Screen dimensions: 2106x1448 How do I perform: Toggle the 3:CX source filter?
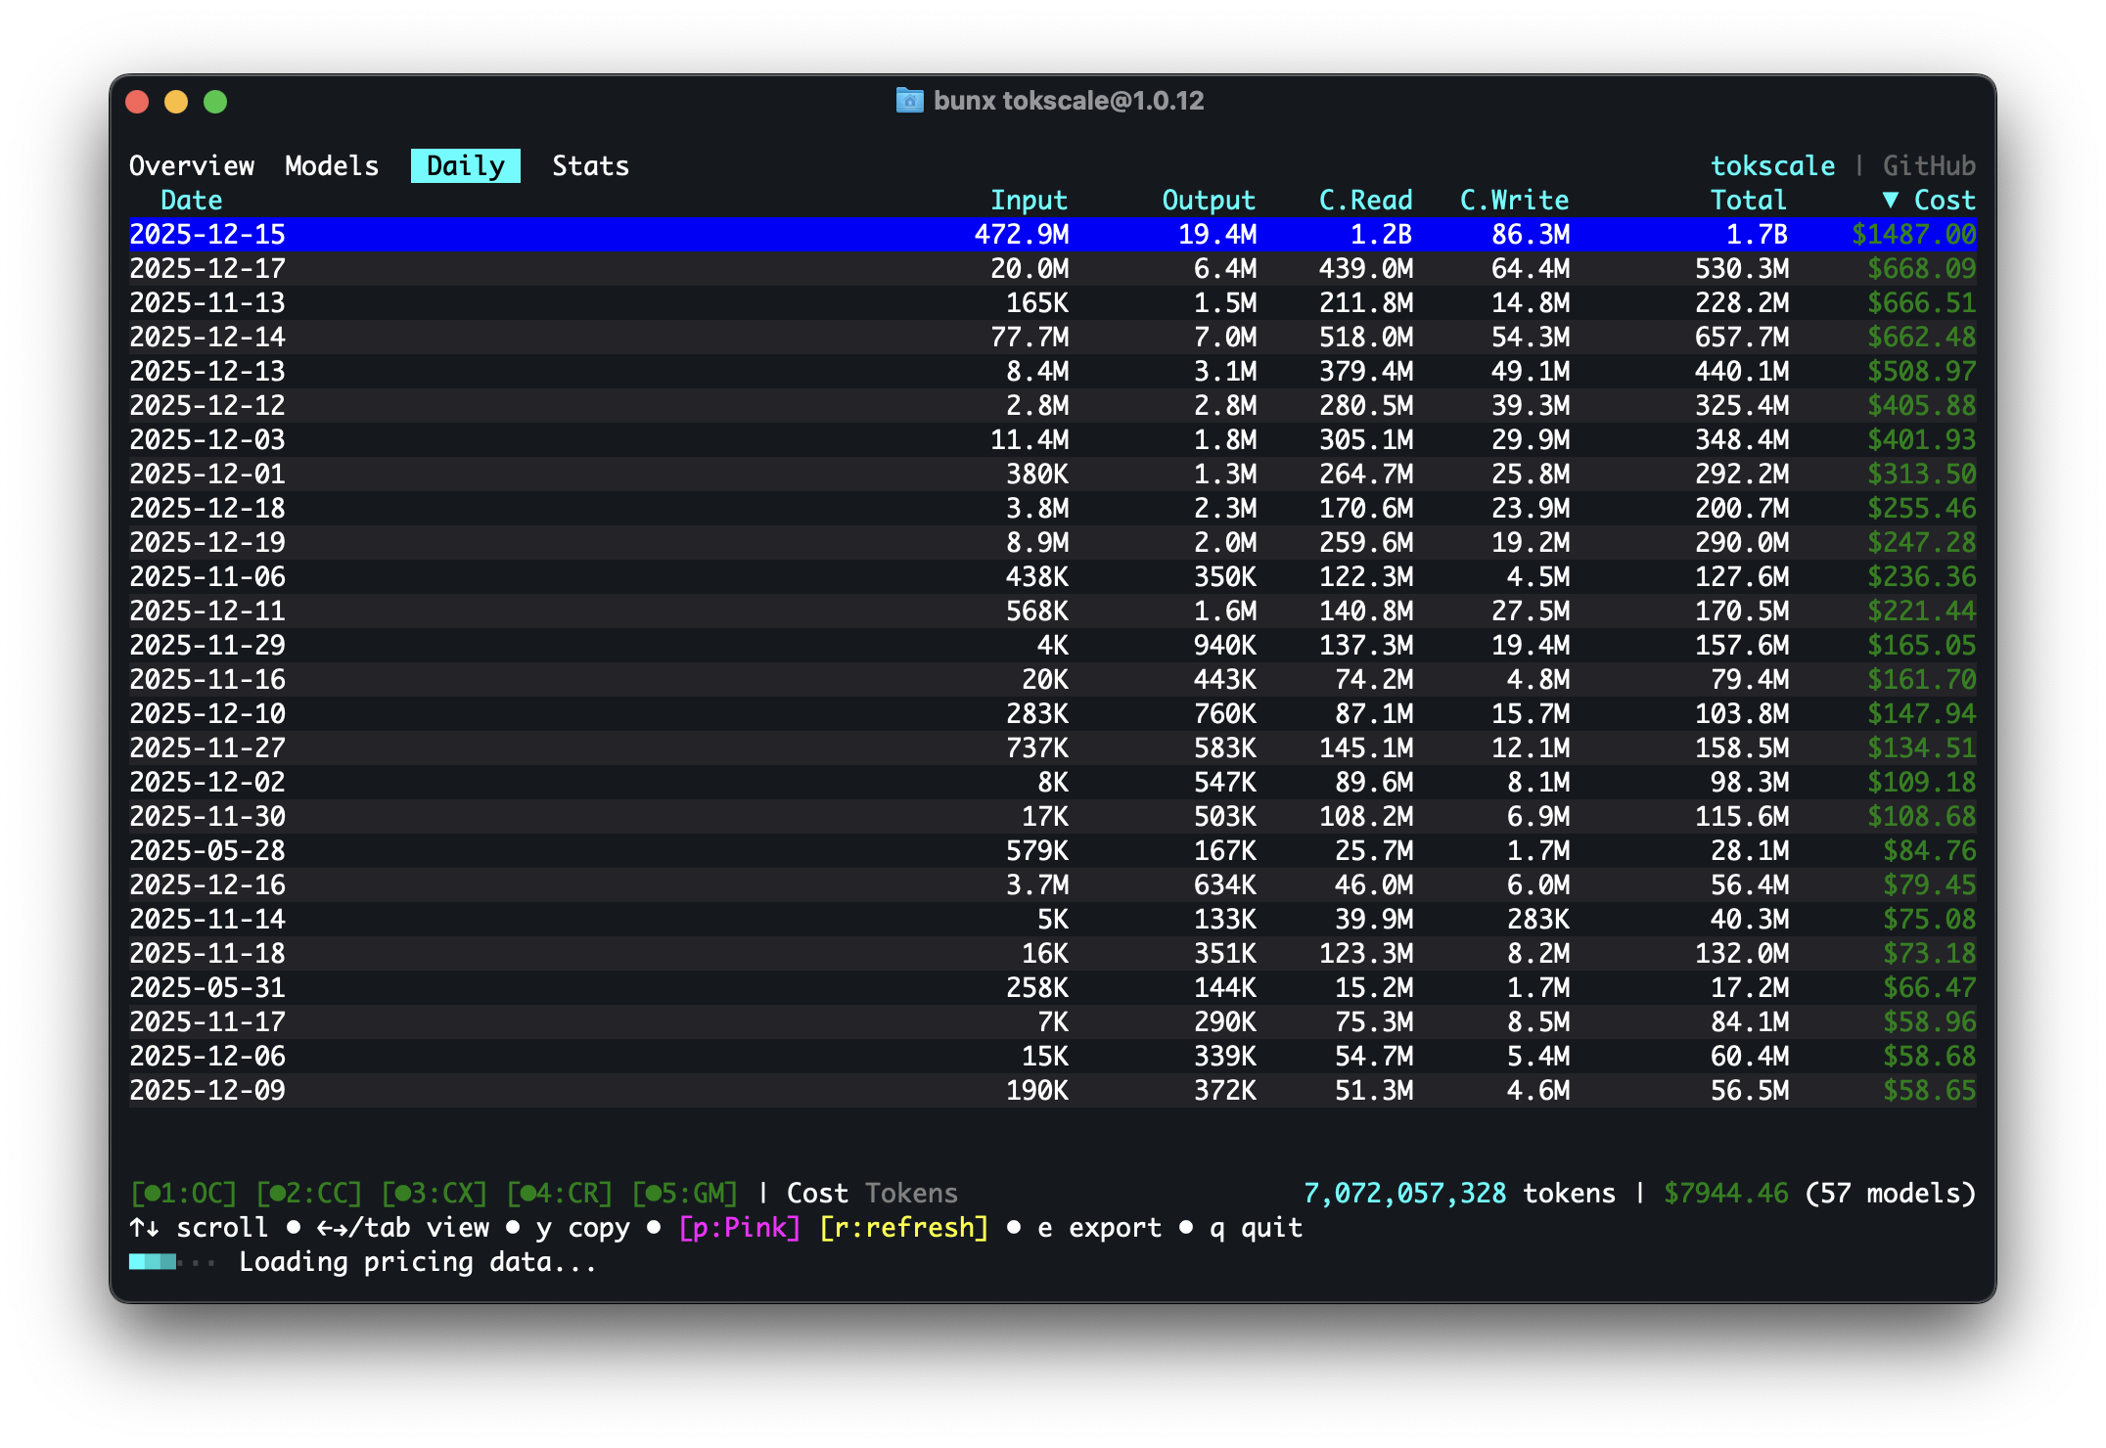[x=434, y=1193]
